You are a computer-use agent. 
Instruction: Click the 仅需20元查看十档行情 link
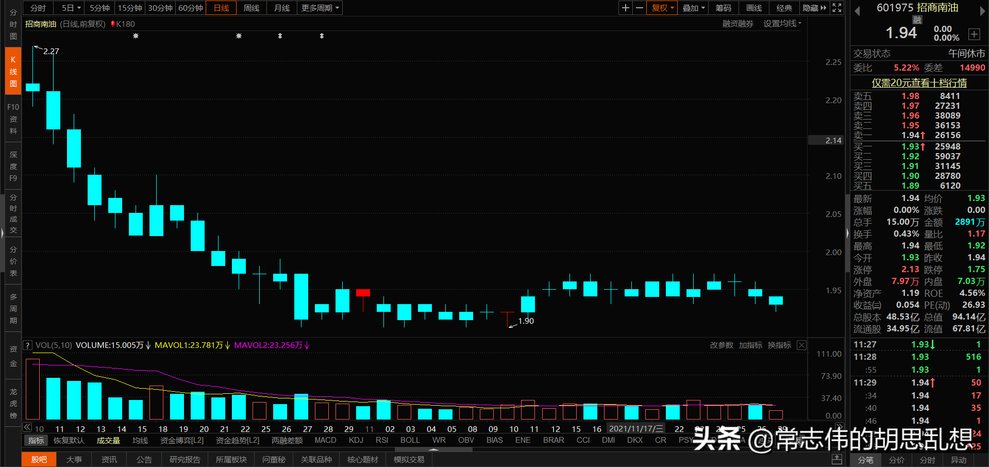click(919, 83)
